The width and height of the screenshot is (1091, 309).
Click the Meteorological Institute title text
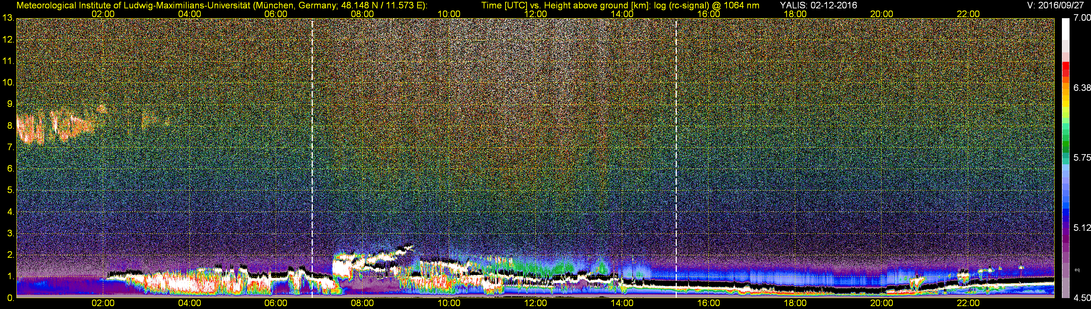click(x=221, y=5)
